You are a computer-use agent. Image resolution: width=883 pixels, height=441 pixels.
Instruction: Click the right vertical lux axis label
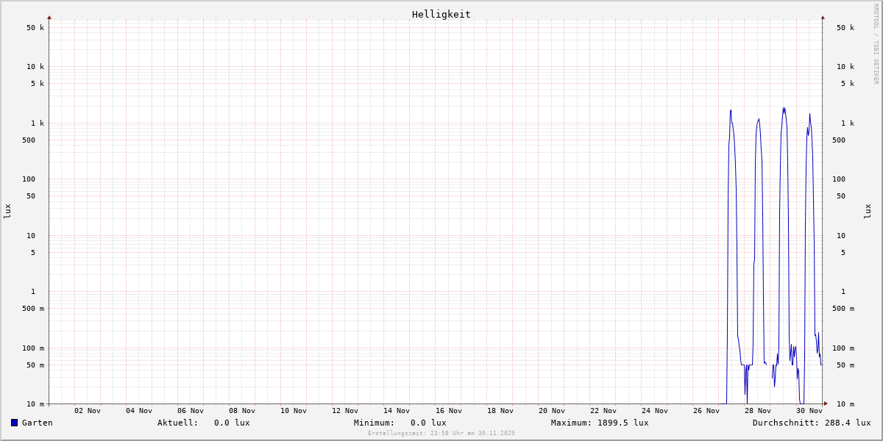pos(868,211)
